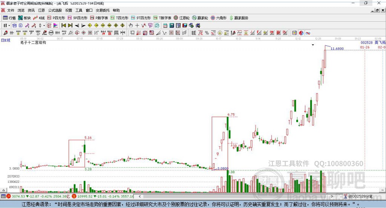The height and width of the screenshot is (208, 386).
Task: Open the 六角形 hexagon tool
Action: point(219,18)
